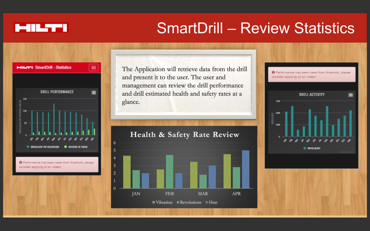Click the DRILL PERFORMANCE chart title
370x231 pixels.
point(57,92)
